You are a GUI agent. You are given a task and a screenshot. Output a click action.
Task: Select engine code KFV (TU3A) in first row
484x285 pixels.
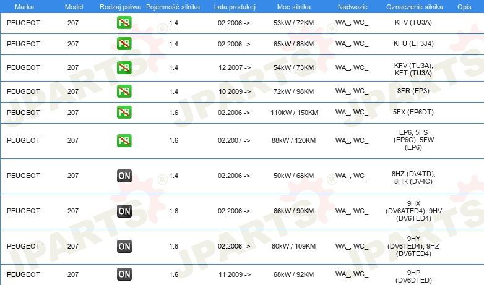click(413, 22)
